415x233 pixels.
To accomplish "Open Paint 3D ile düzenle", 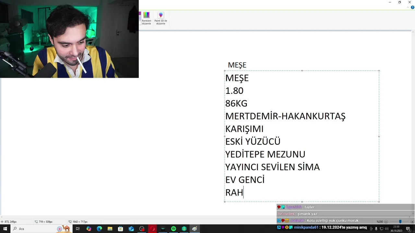I will 160,18.
